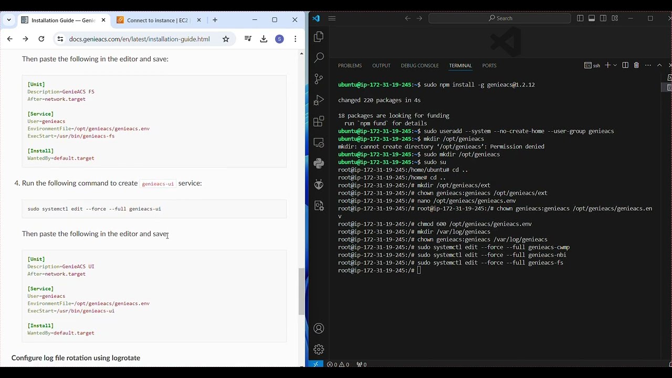The image size is (672, 378).
Task: Switch to the PORTS panel tab
Action: pos(489,66)
